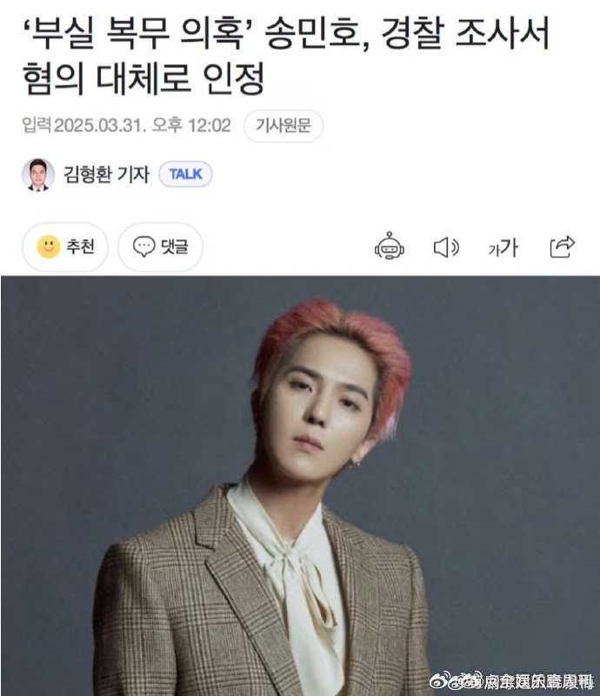Open the 가가 font size control

(503, 248)
